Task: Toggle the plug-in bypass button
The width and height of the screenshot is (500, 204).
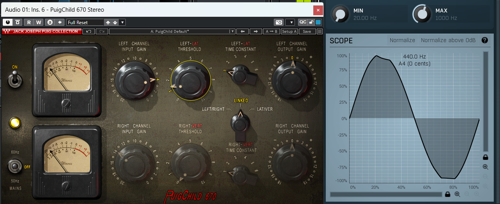Action: coord(18,22)
